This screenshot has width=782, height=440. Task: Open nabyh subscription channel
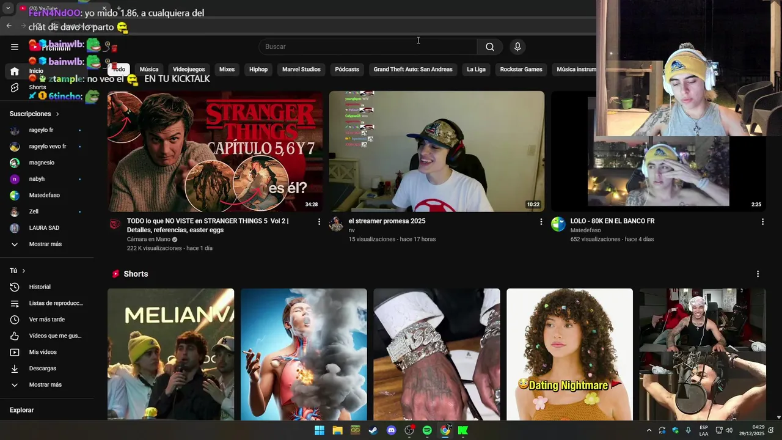[47, 179]
